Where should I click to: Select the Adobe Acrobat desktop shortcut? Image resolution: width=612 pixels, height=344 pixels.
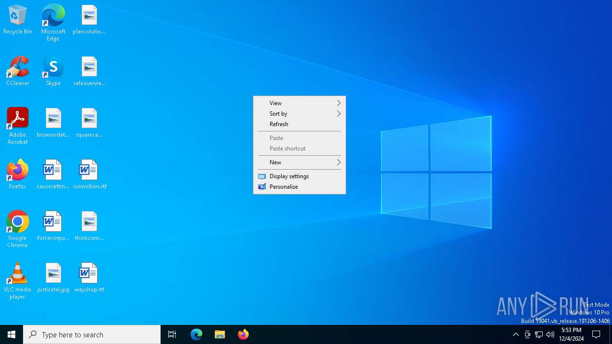18,126
